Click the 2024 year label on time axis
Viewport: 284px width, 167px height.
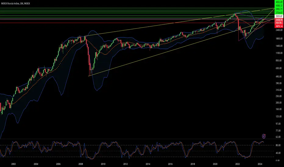click(x=260, y=164)
